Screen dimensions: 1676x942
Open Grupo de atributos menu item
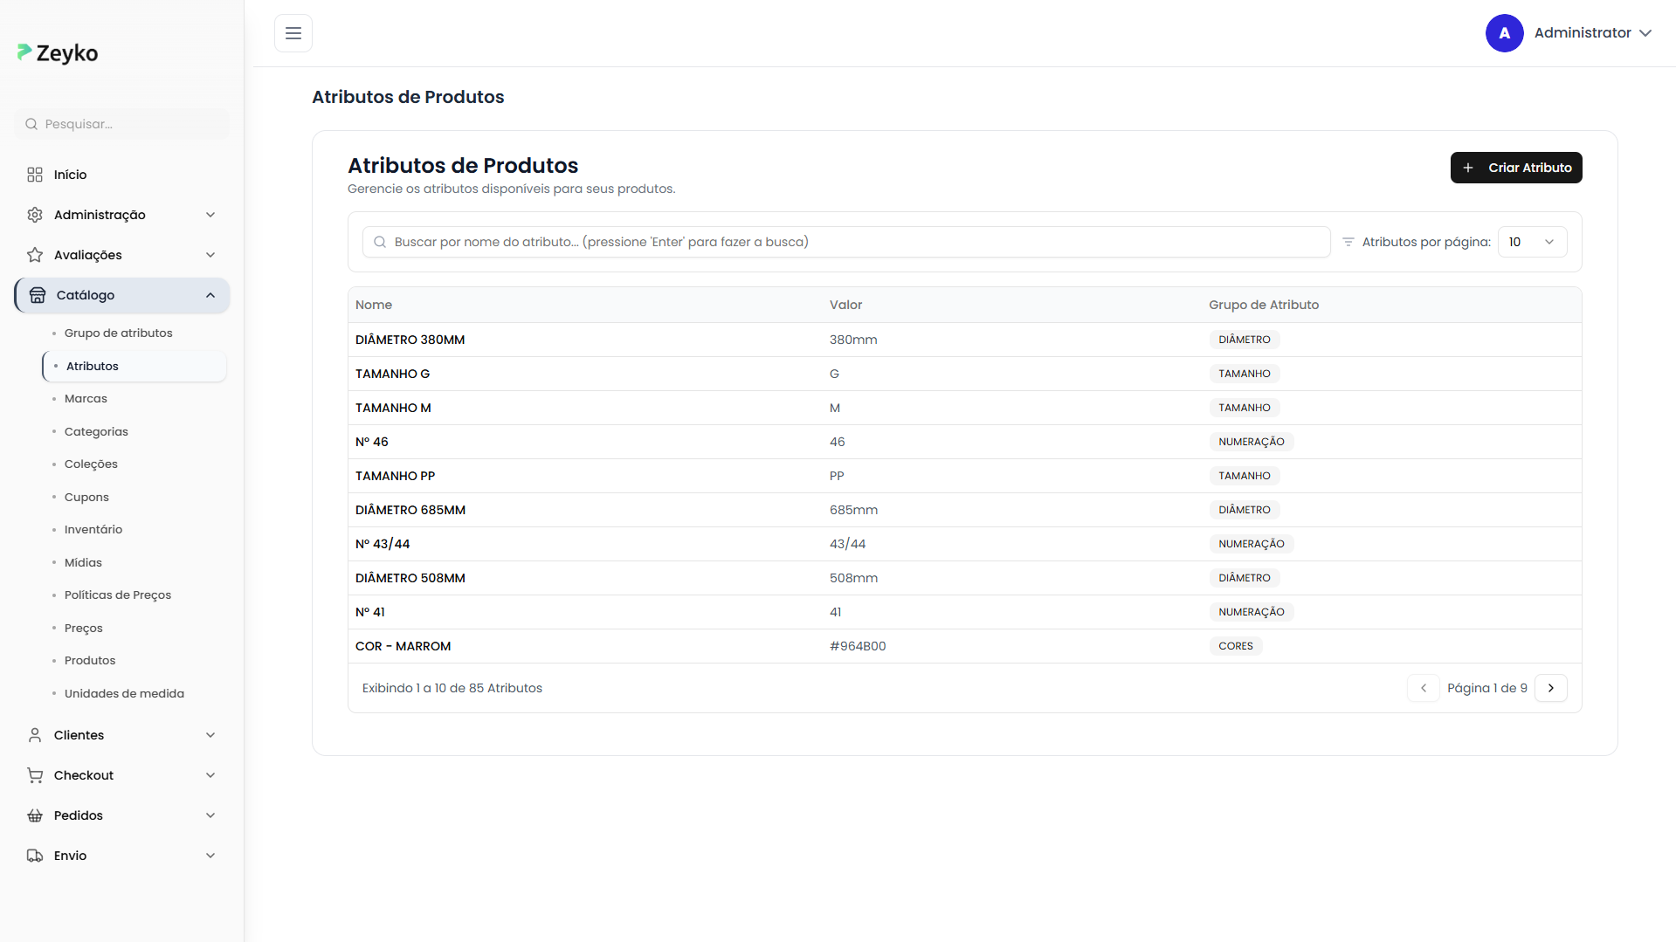coord(118,333)
